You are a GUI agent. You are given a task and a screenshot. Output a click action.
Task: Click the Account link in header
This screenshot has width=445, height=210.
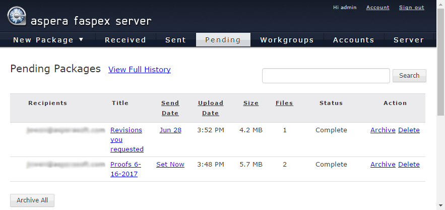[377, 8]
